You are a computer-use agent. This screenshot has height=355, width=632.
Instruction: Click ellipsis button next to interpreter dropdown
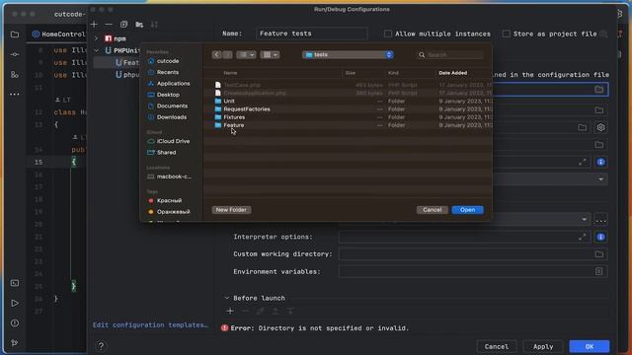(x=600, y=220)
